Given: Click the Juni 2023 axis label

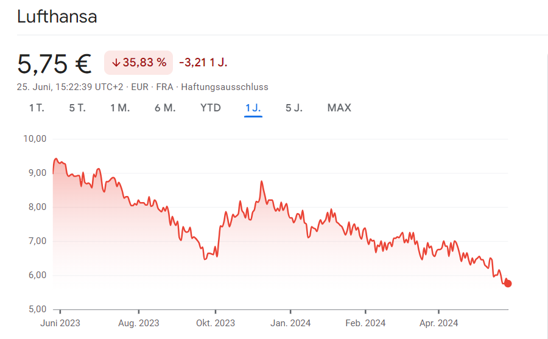Looking at the screenshot, I should pyautogui.click(x=60, y=323).
